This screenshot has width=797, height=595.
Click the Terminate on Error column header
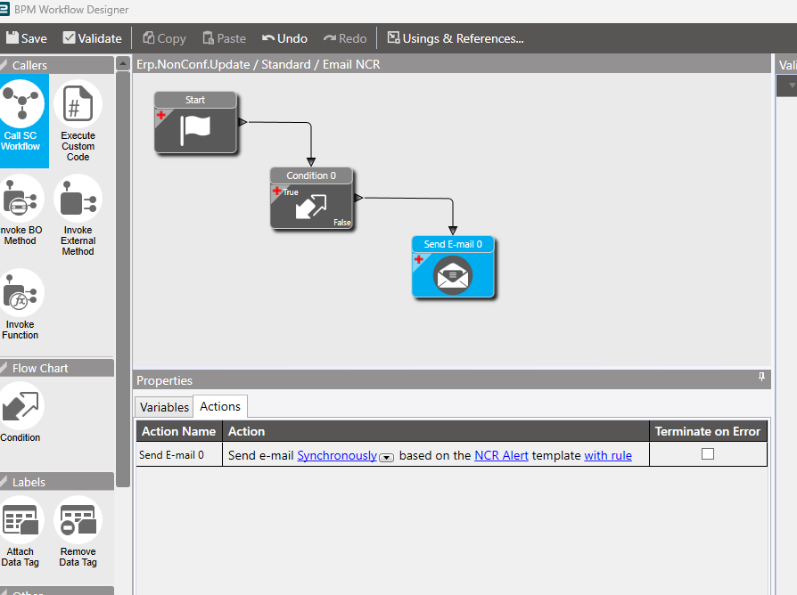pyautogui.click(x=708, y=431)
